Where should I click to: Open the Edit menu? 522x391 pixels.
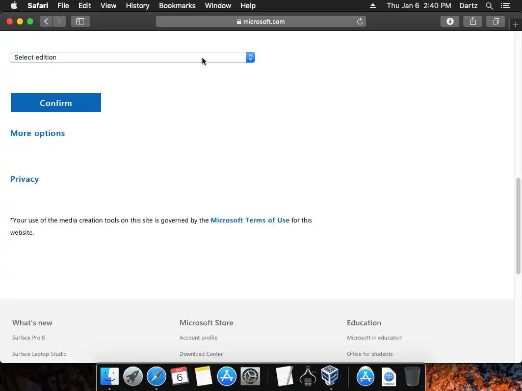point(85,6)
